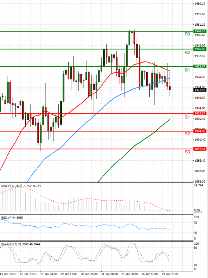Click the 1914.90 price axis value
208x278 pixels.
[200, 108]
